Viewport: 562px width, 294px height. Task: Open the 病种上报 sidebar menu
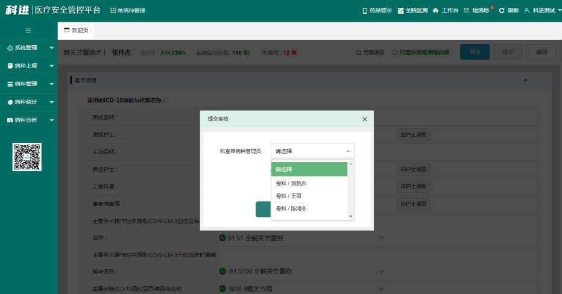[28, 66]
